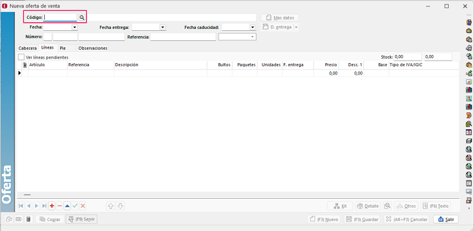Screen dimensions: 474x231
Task: Click the Unidades column header
Action: point(270,65)
